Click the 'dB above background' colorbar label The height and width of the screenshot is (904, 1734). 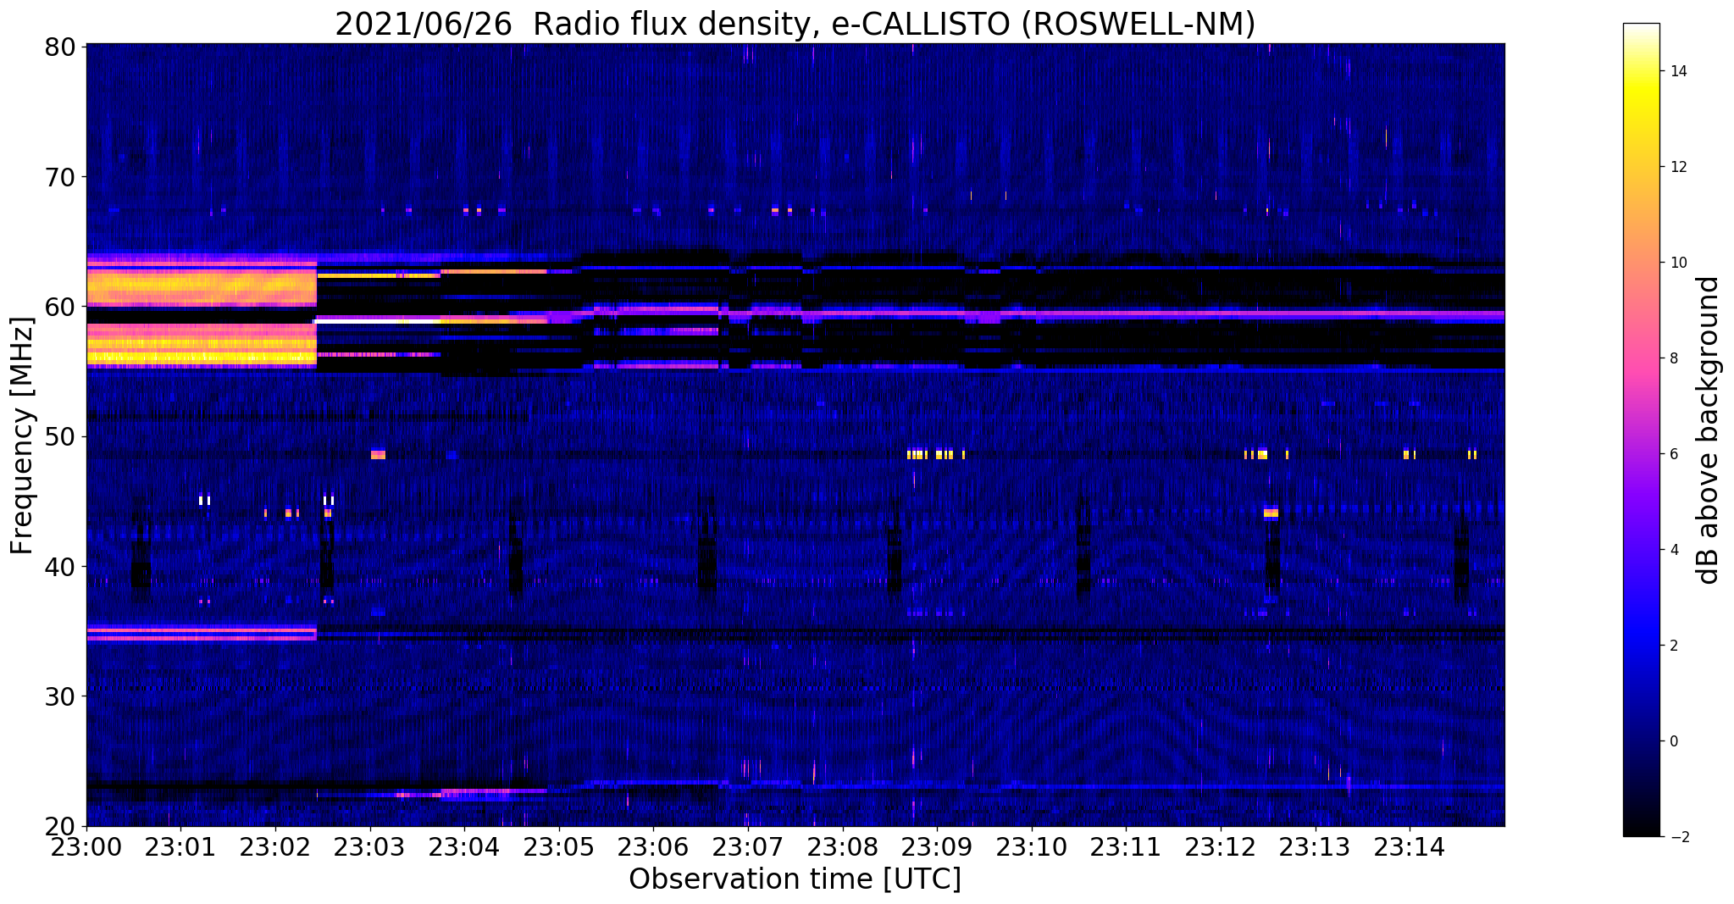[1709, 430]
